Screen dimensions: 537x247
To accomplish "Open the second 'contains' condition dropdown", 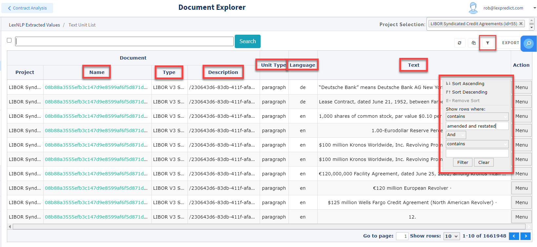I will pos(477,144).
